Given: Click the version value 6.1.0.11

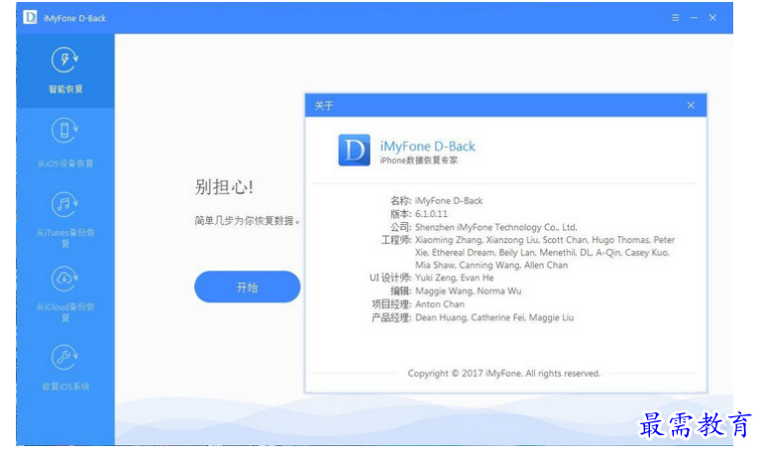Looking at the screenshot, I should coord(431,214).
